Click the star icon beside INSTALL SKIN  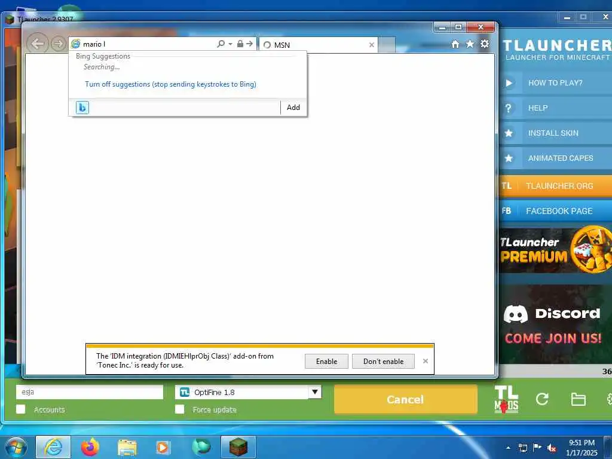click(x=509, y=133)
